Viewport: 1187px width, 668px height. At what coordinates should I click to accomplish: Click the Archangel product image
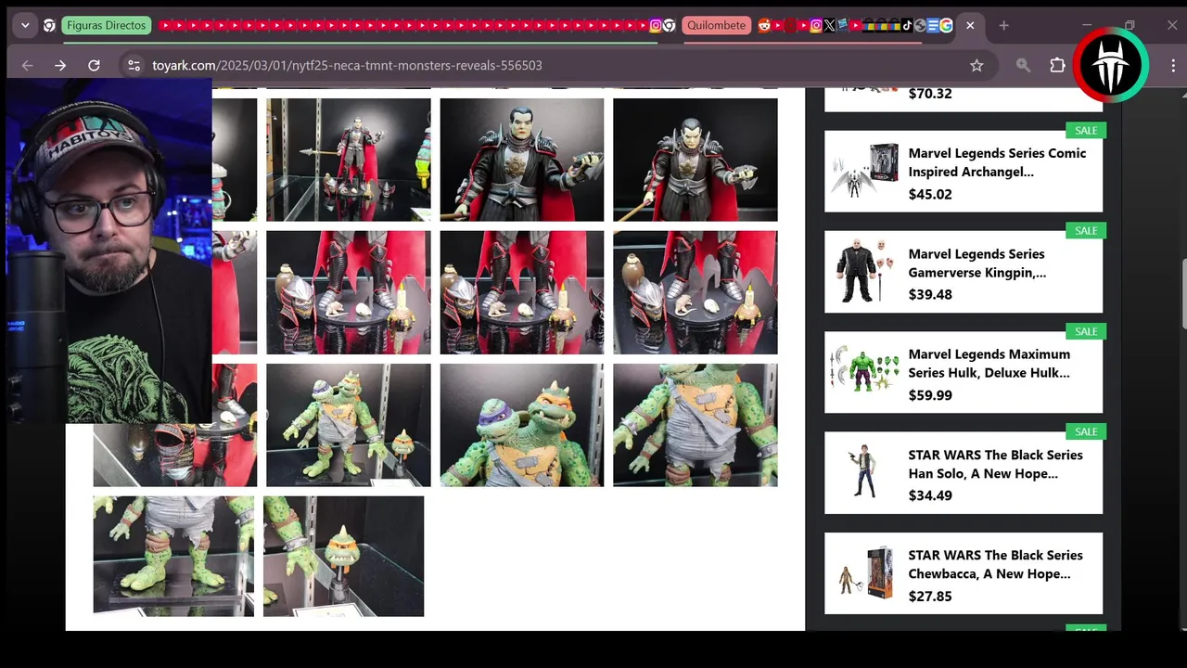click(864, 172)
